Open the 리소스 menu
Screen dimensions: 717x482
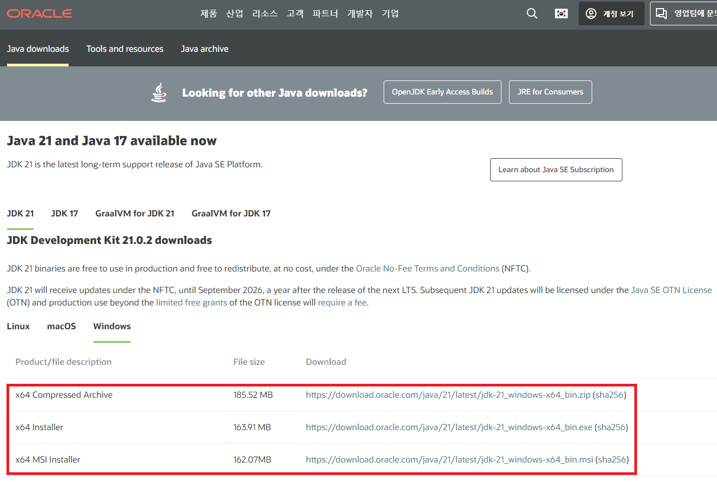click(265, 14)
